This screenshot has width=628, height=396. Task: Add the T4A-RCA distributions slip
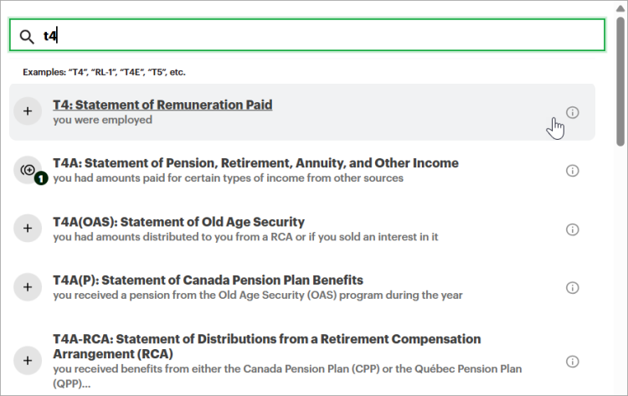coord(28,360)
